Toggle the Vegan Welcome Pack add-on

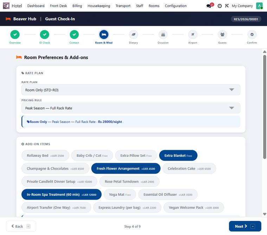(194, 207)
